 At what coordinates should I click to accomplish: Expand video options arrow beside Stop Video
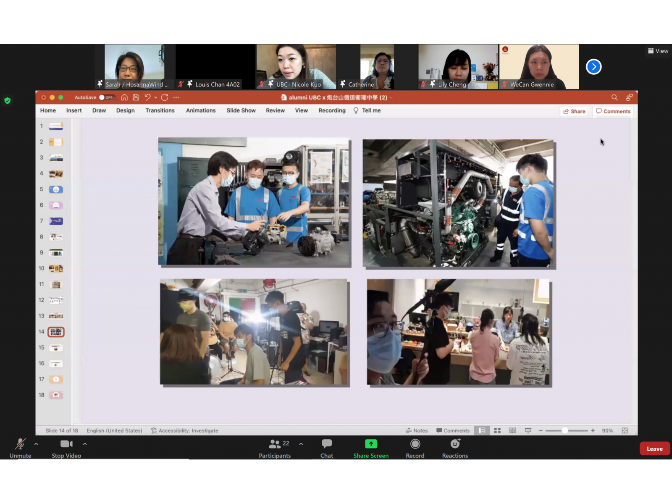(85, 444)
